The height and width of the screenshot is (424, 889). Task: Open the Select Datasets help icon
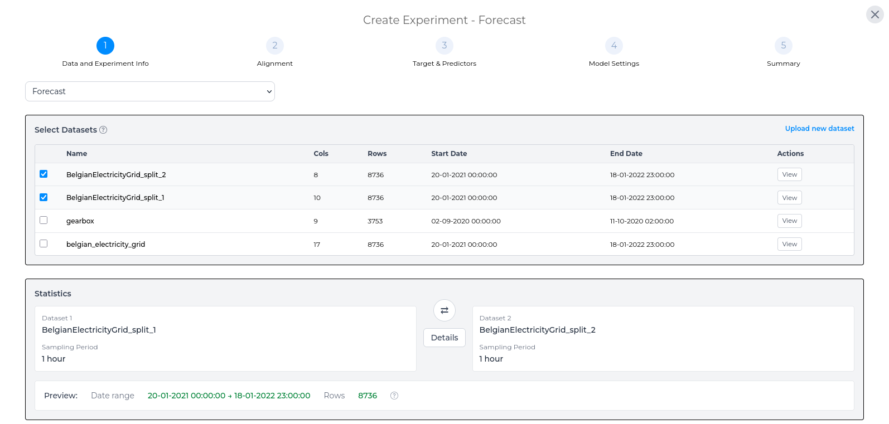coord(103,130)
